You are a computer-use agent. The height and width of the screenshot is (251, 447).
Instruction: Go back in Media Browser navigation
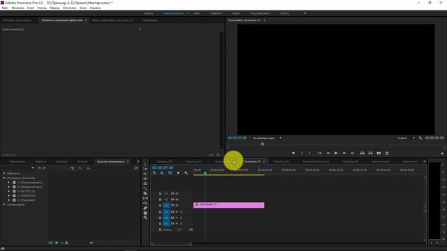point(40,168)
